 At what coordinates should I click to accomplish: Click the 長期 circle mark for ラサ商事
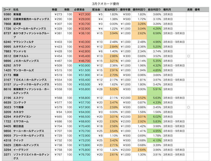(188, 107)
